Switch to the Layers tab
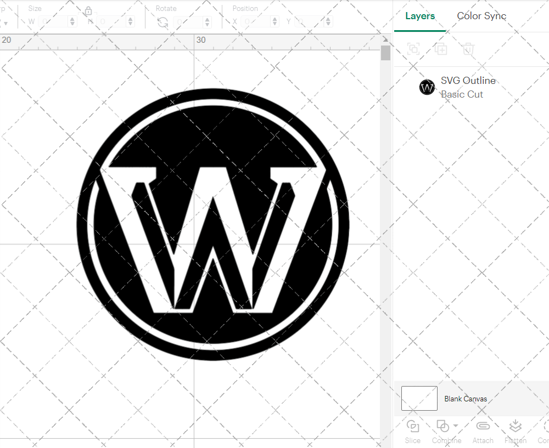 click(420, 16)
